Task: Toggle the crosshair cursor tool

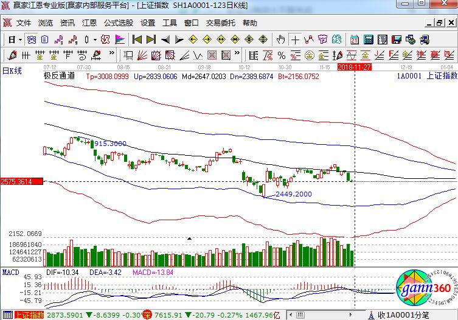Action: click(x=295, y=40)
